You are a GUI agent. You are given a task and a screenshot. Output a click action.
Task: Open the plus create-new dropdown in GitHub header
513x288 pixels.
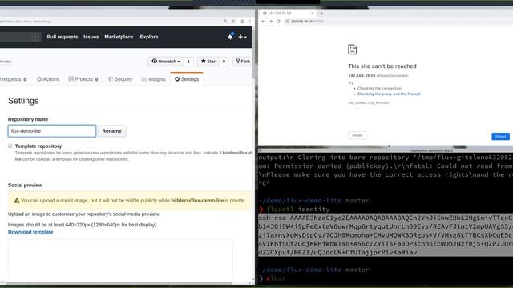pyautogui.click(x=242, y=37)
